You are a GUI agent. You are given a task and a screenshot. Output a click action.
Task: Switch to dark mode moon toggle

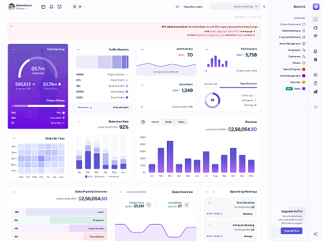click(75, 6)
